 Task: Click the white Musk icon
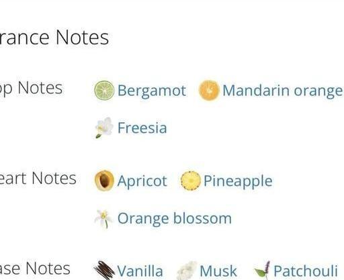point(187,271)
